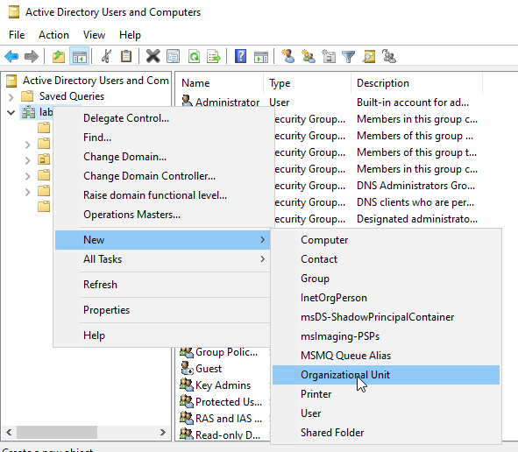Select Change Domain... menu entry
518x452 pixels.
(x=162, y=157)
